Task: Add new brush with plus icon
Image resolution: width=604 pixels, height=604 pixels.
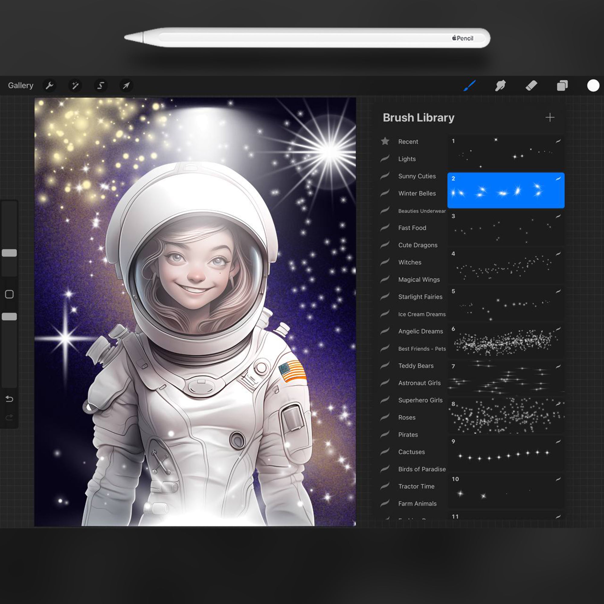Action: coord(550,117)
